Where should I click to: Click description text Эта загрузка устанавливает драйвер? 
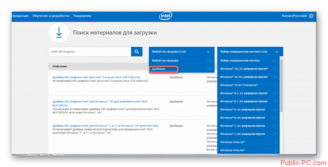coord(106,111)
